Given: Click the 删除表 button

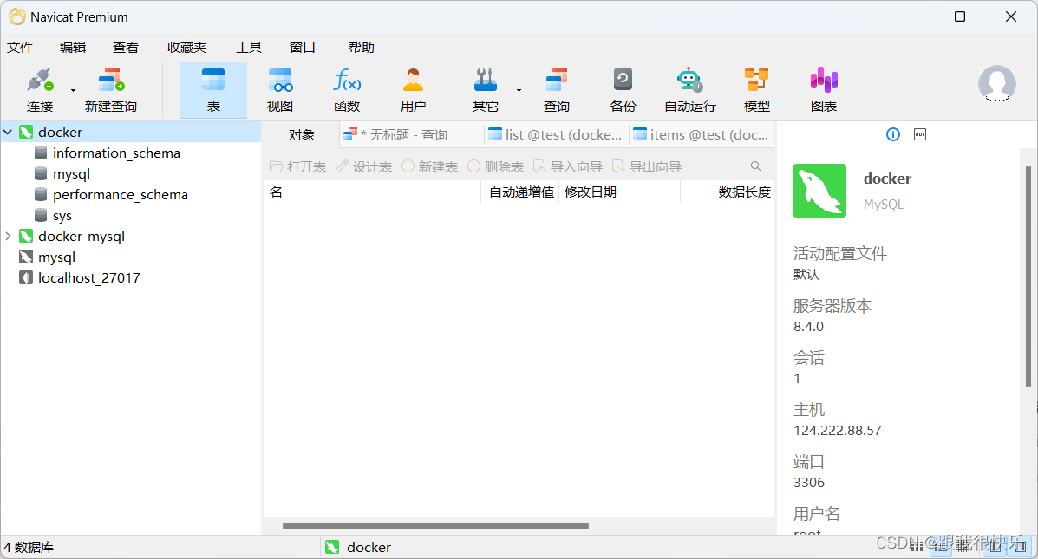Looking at the screenshot, I should (x=495, y=166).
